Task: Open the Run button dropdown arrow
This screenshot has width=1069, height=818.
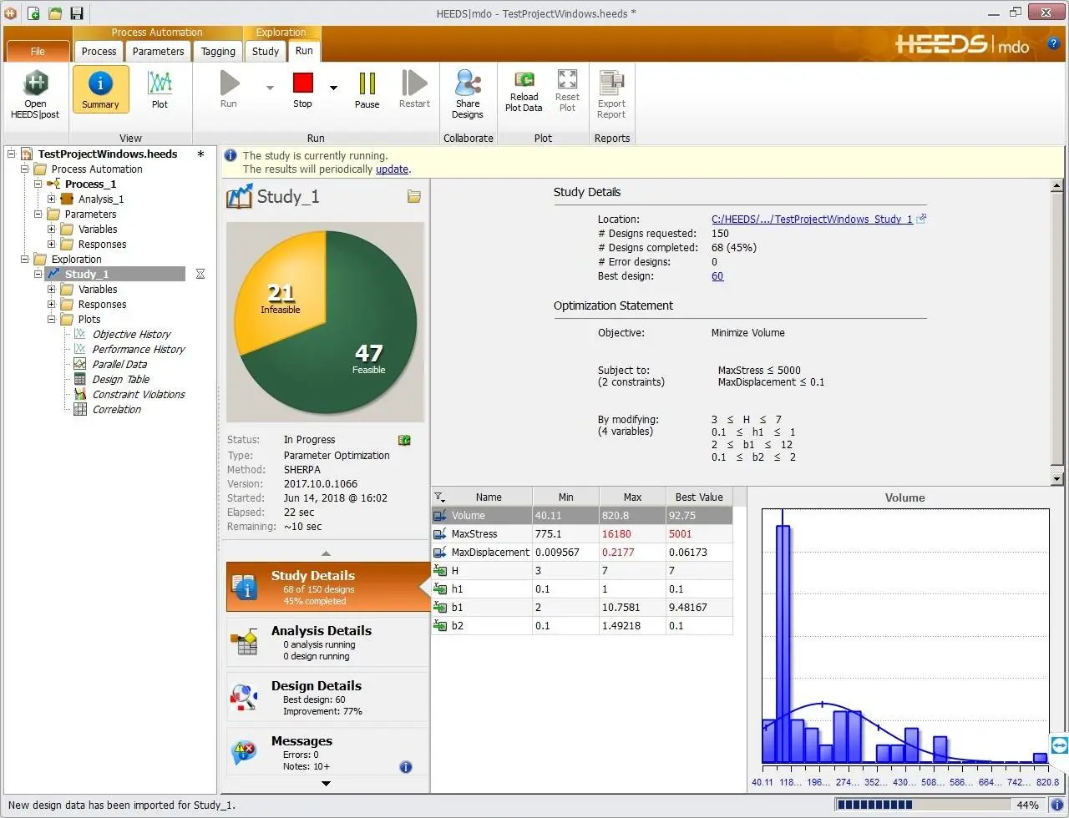Action: (x=270, y=87)
